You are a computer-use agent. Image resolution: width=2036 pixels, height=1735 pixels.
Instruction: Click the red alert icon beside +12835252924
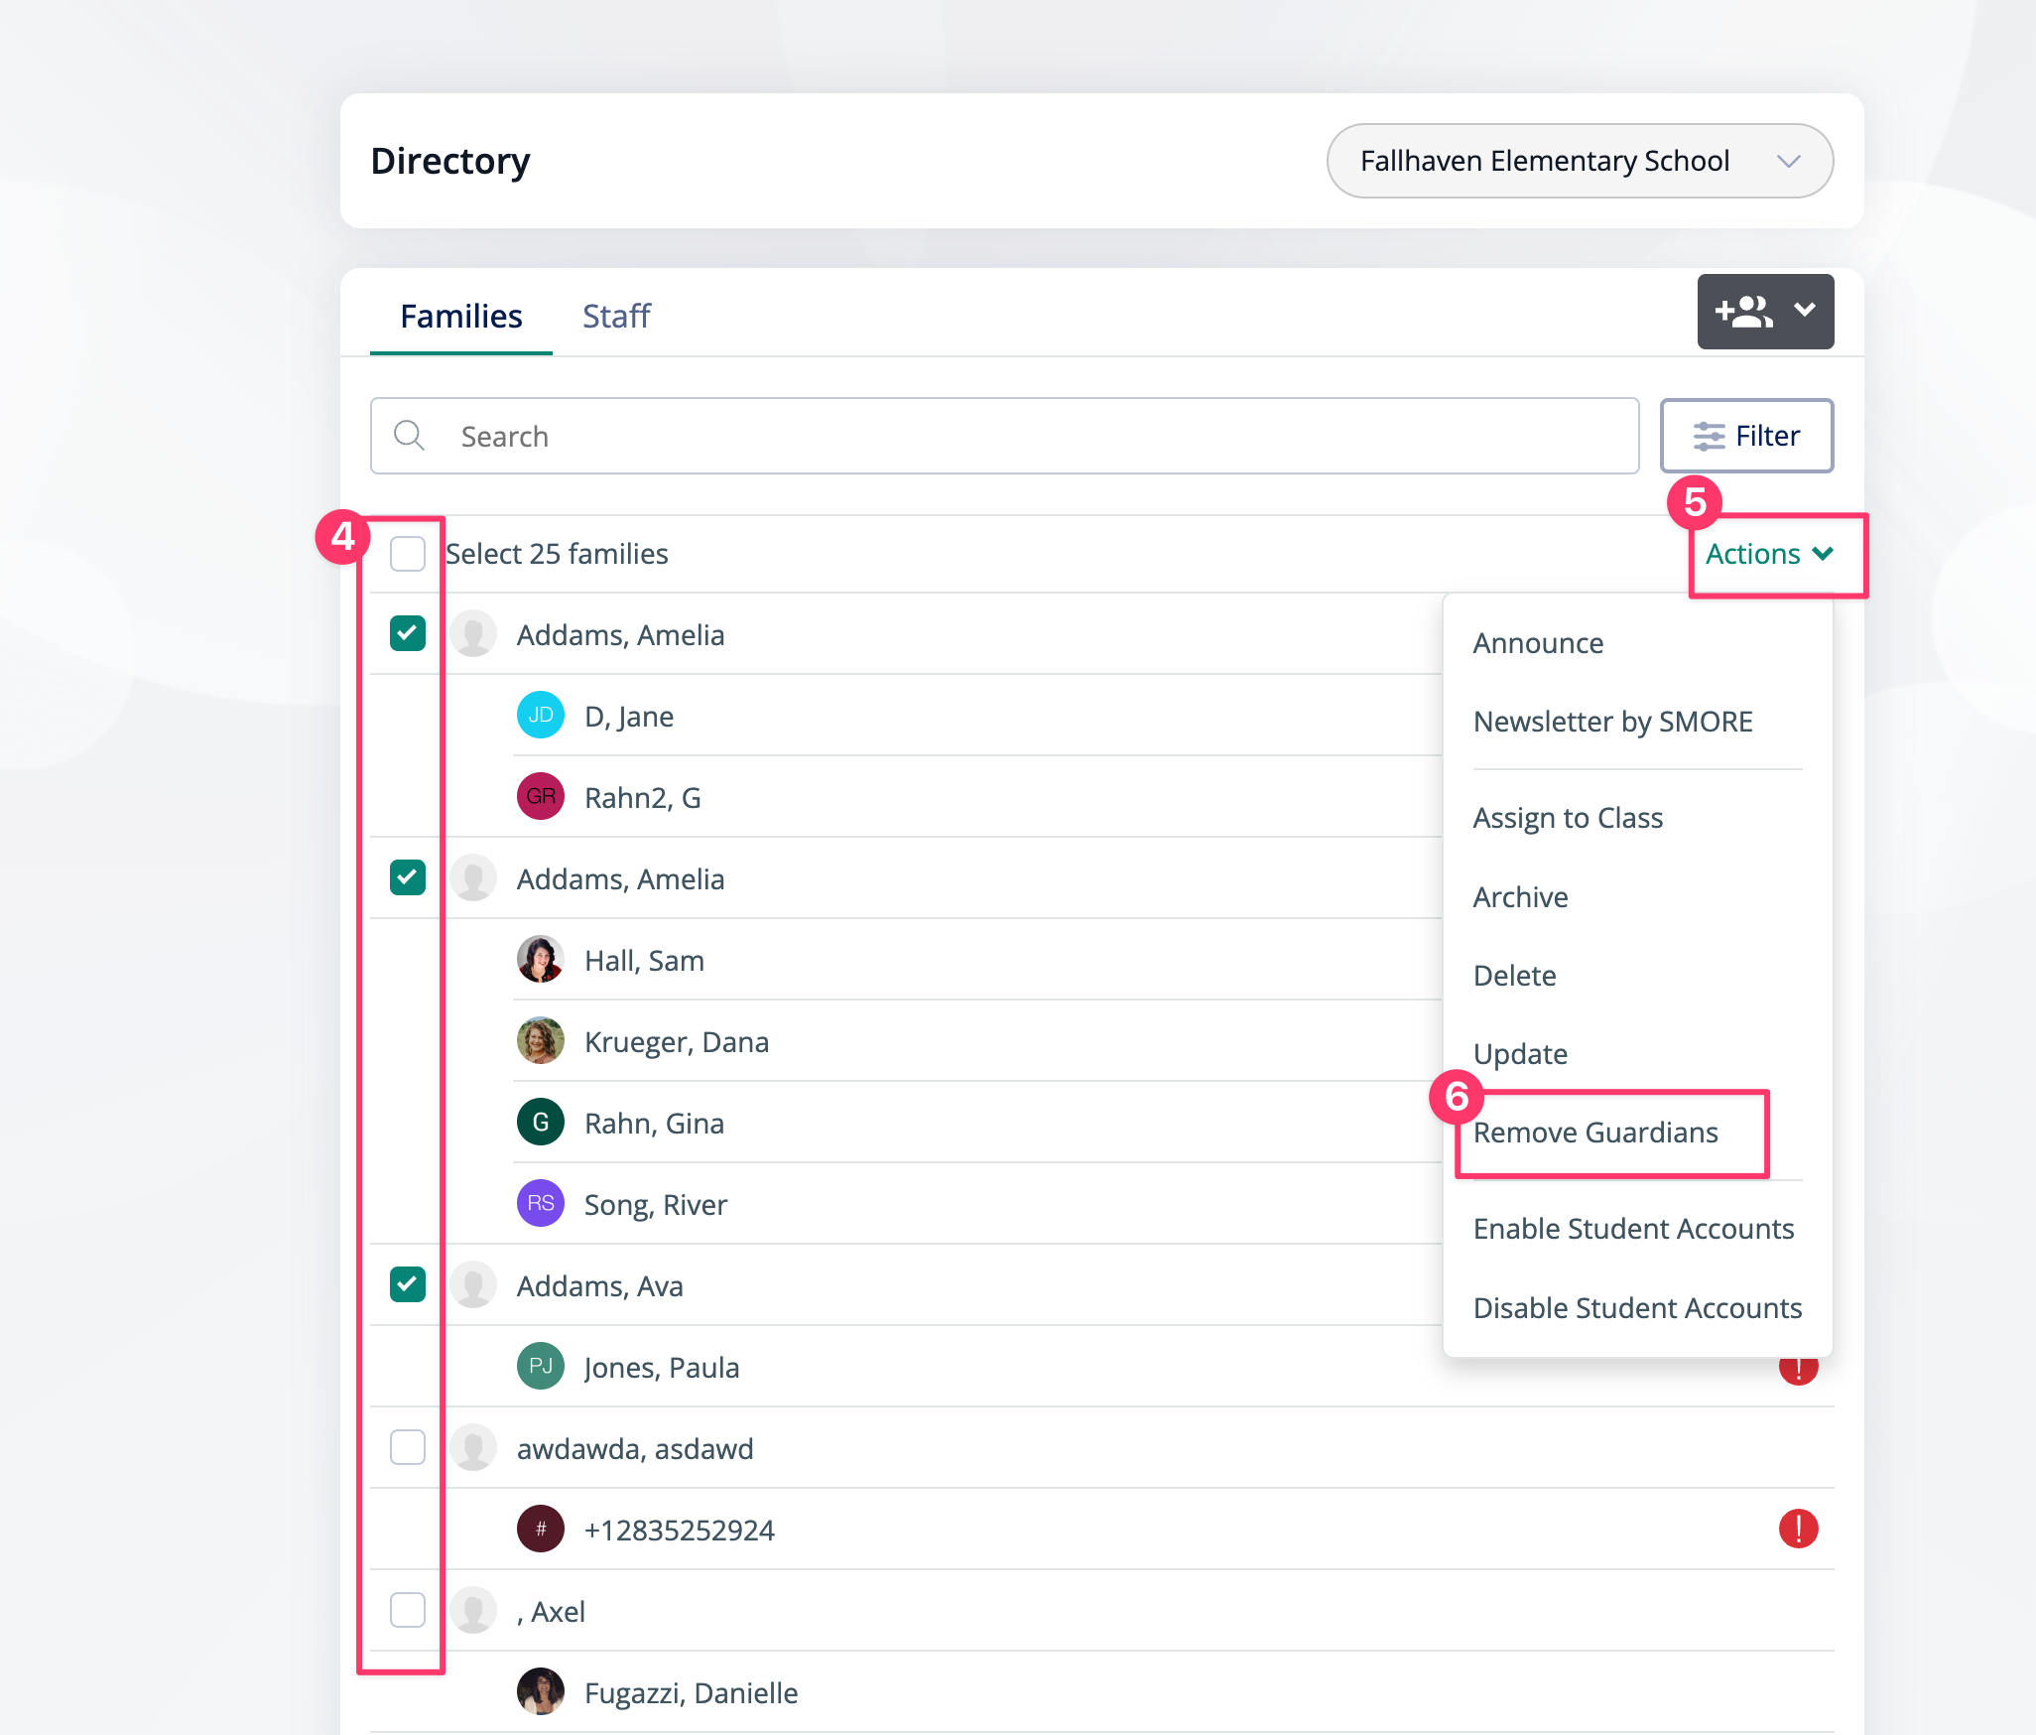pos(1798,1529)
